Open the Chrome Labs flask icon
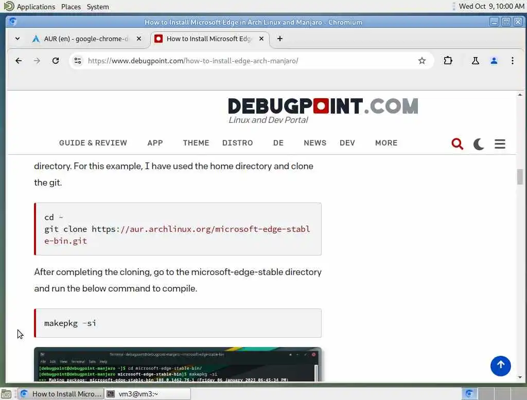The image size is (527, 400). tap(475, 61)
